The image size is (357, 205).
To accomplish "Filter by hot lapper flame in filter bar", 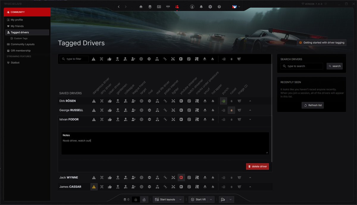I will (x=213, y=59).
